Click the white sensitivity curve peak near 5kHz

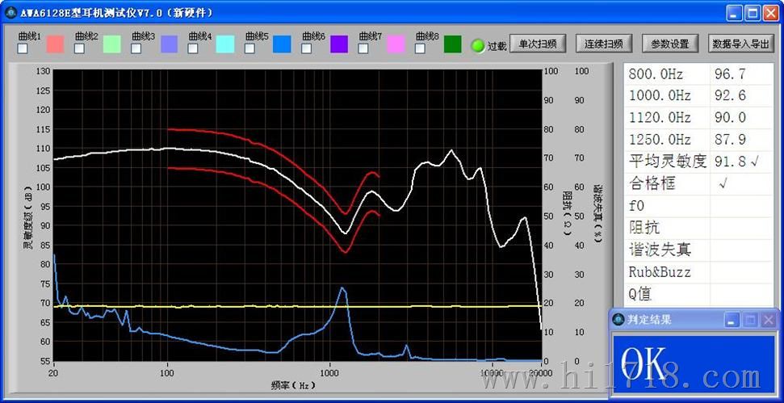coord(451,150)
